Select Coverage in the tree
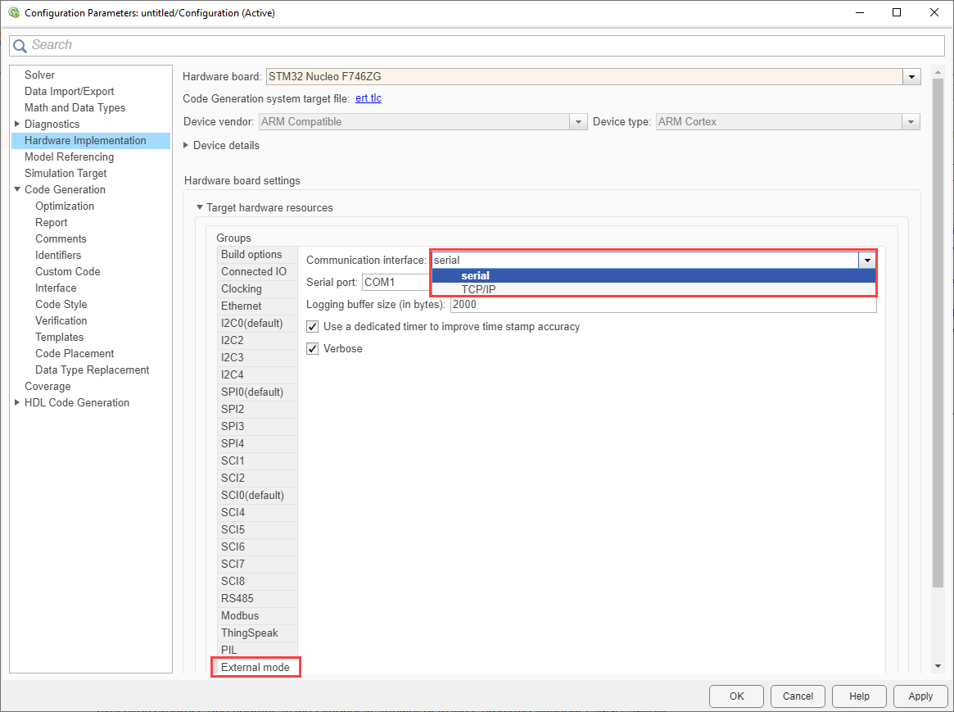 (x=47, y=387)
